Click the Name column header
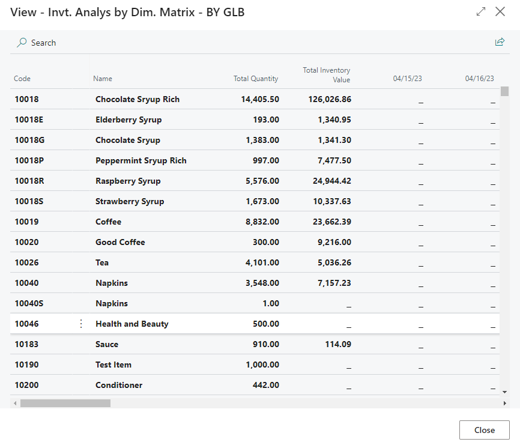The height and width of the screenshot is (448, 520). click(x=103, y=79)
